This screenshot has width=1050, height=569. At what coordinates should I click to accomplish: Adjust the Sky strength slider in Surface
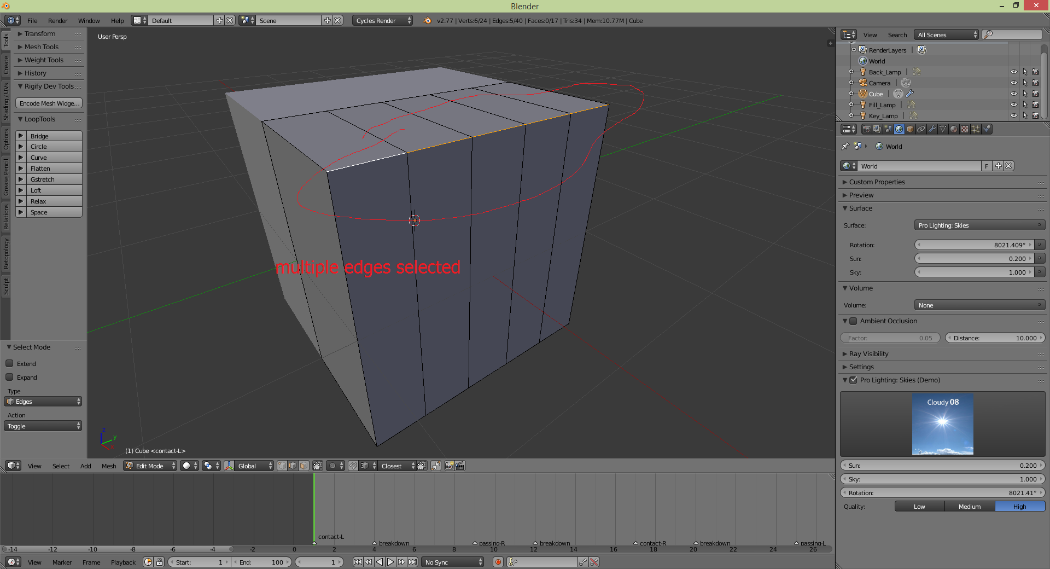pyautogui.click(x=975, y=272)
